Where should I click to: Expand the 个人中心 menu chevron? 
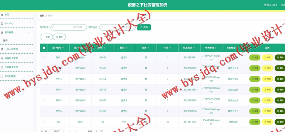point(29,23)
